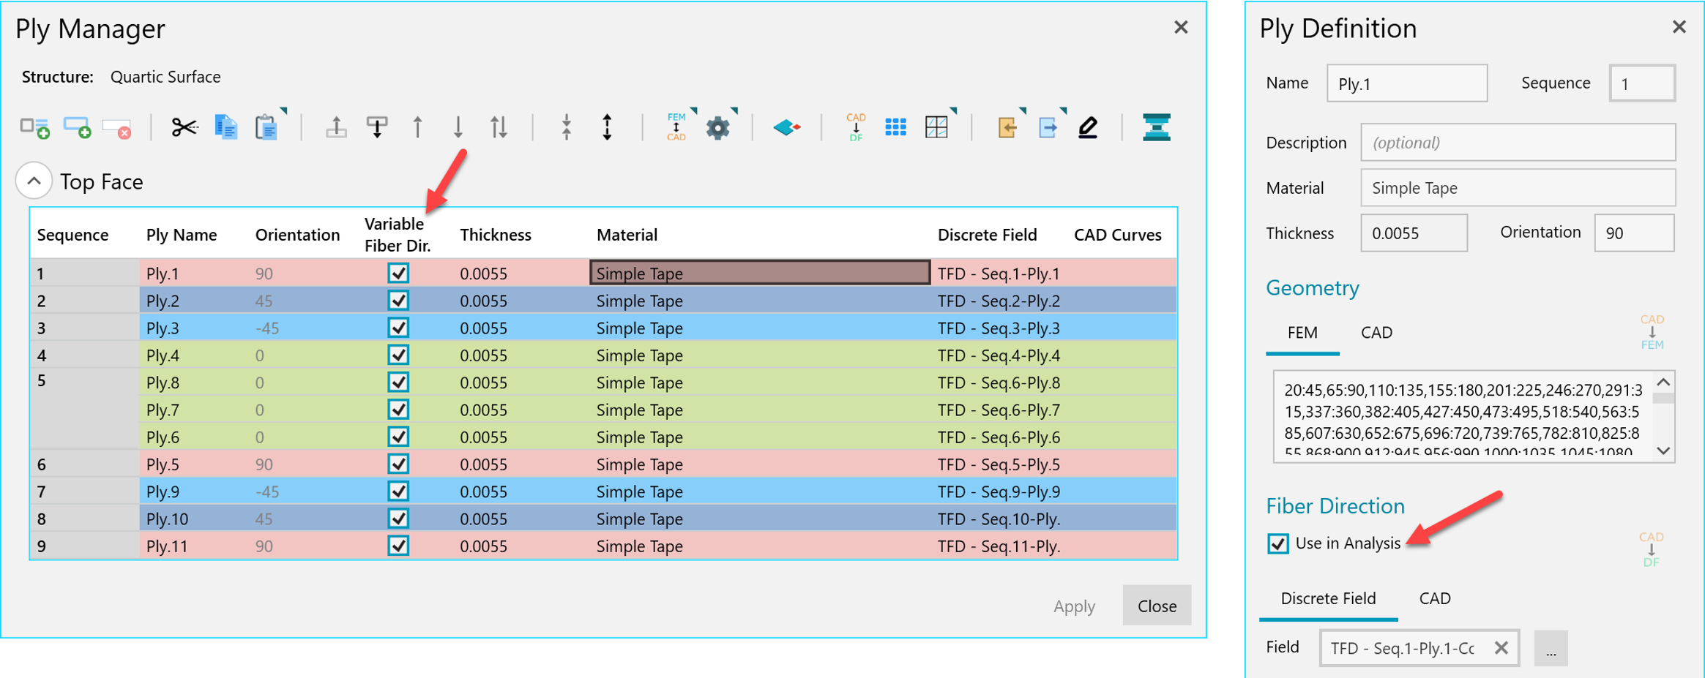The height and width of the screenshot is (678, 1705).
Task: Close the Ply Manager window
Action: point(1181,27)
